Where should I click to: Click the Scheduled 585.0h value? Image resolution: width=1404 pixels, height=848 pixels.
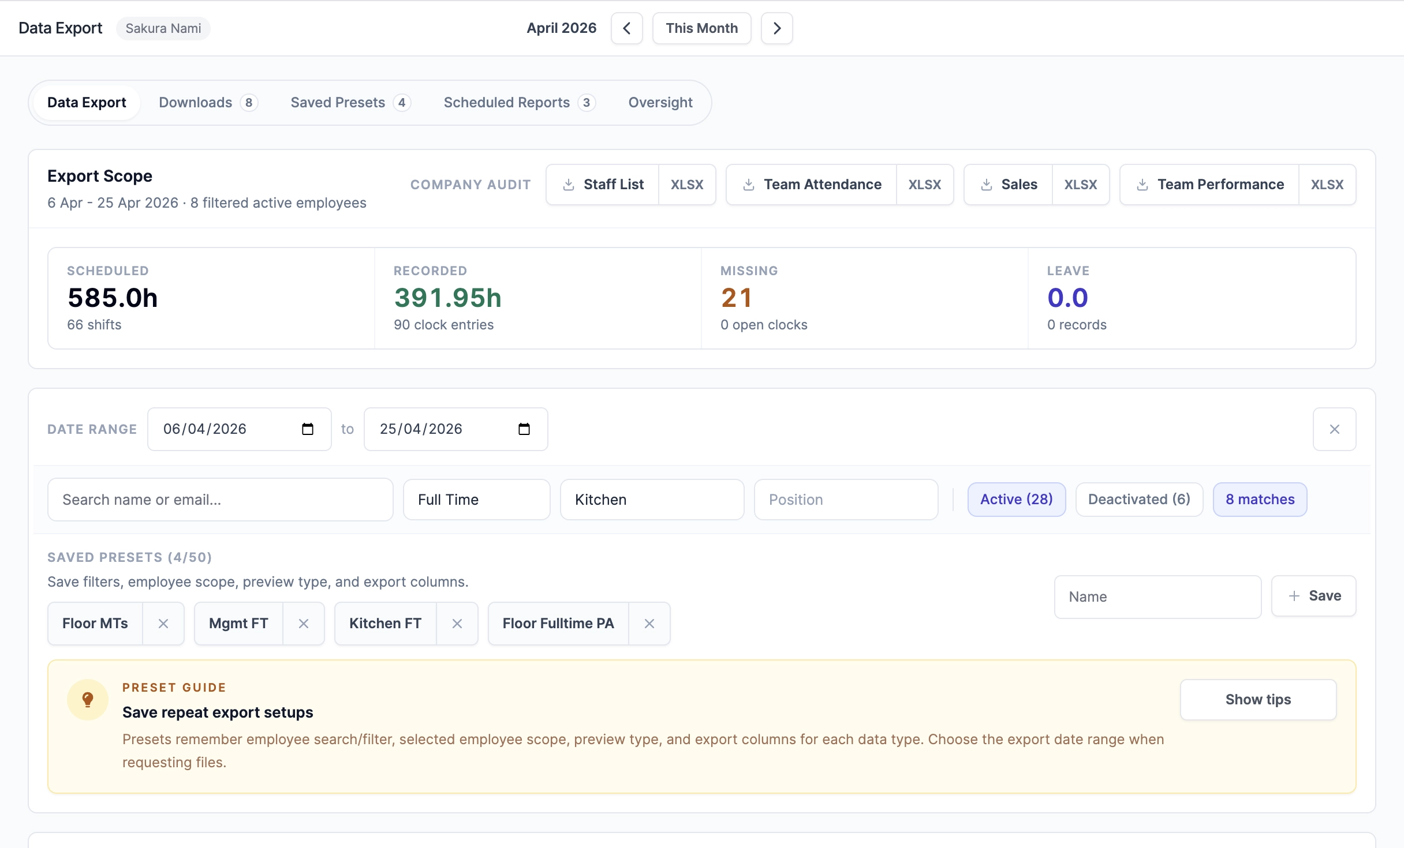pyautogui.click(x=113, y=298)
